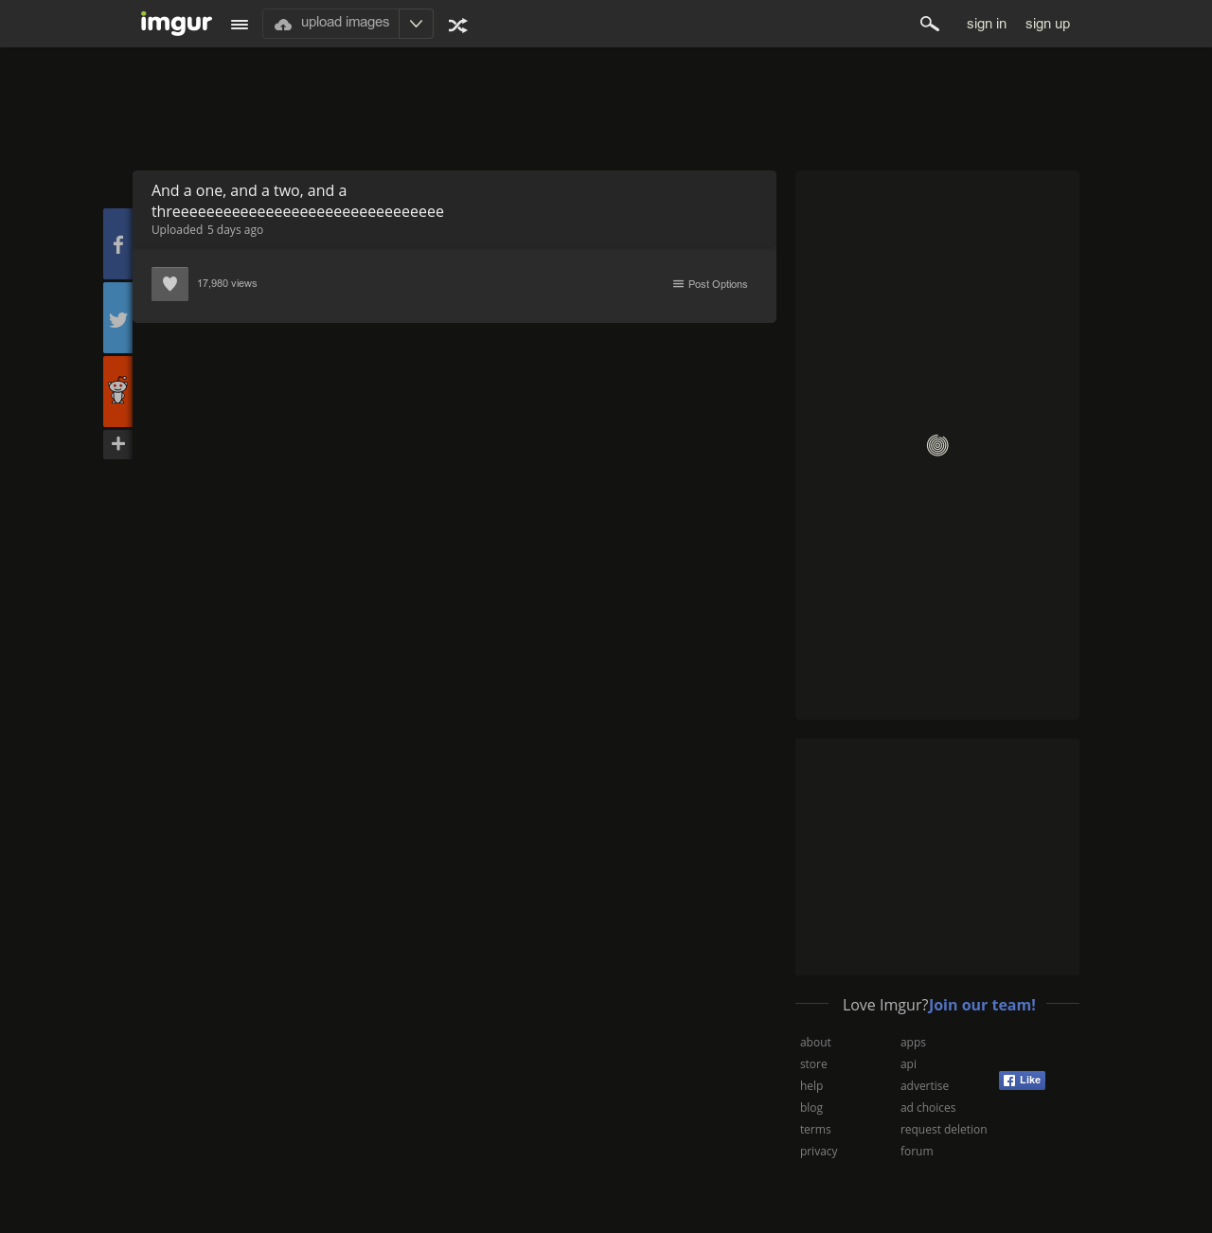
Task: Click the upload images button
Action: point(331,24)
